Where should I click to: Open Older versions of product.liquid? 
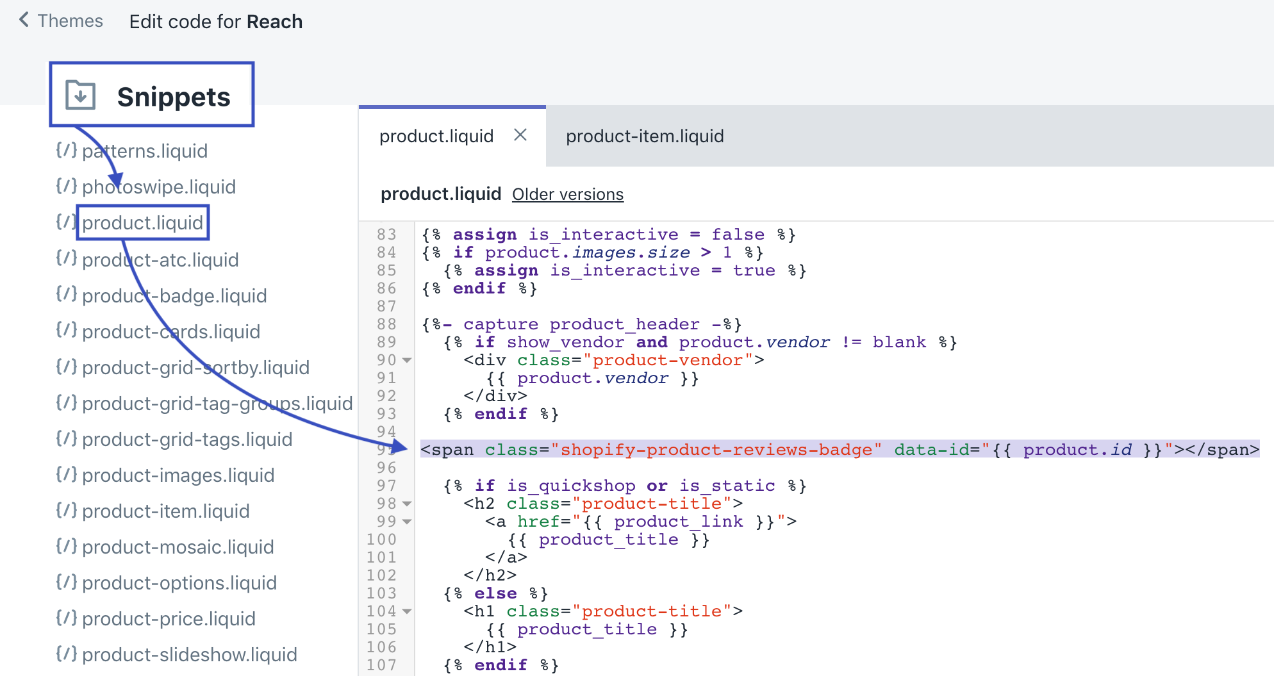pos(568,194)
